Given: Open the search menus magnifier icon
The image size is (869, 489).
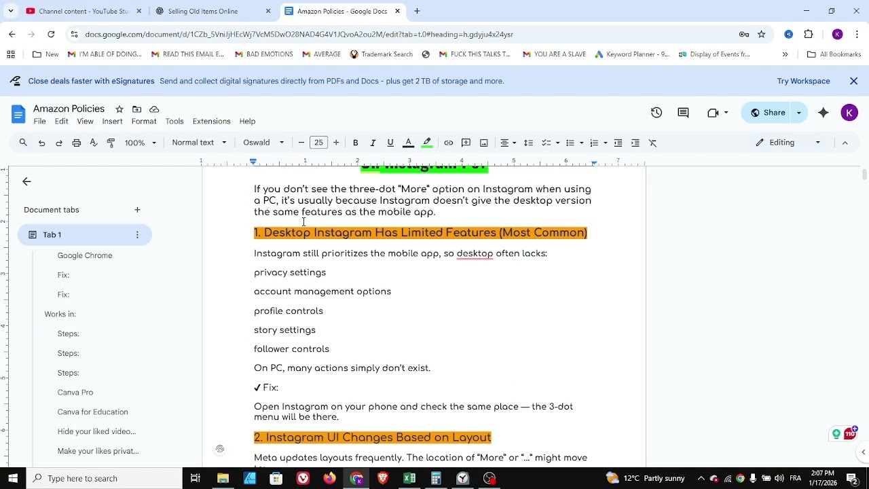Looking at the screenshot, I should [23, 143].
